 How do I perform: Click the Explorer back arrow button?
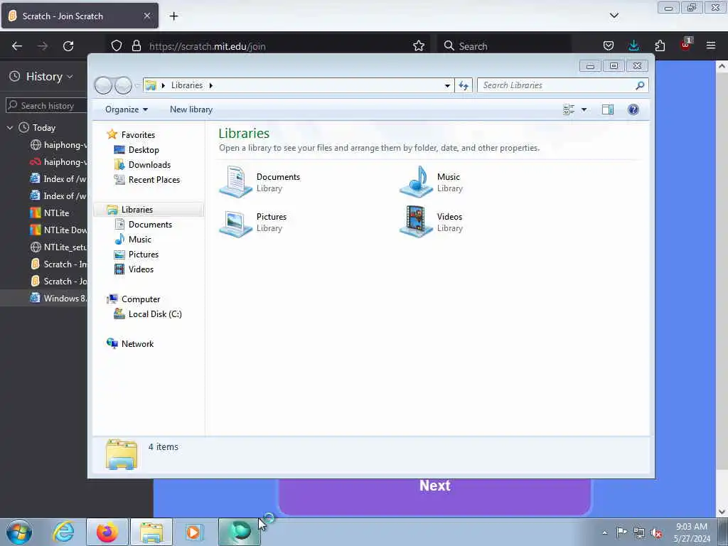103,85
